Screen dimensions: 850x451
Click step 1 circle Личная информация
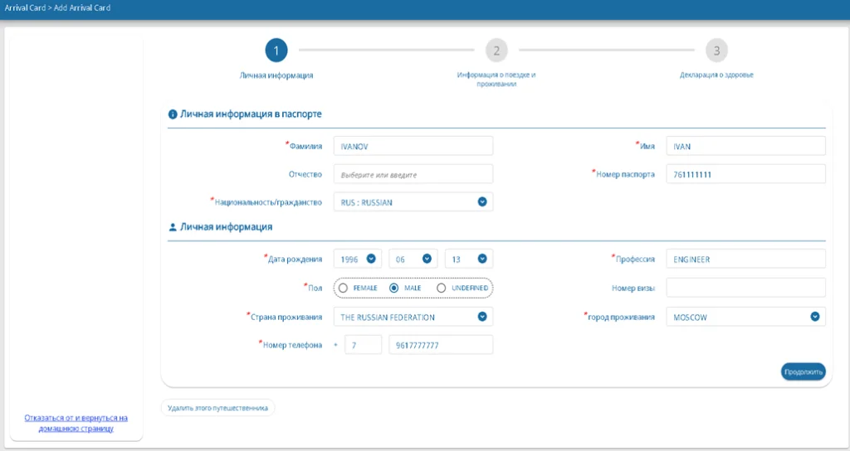(276, 51)
